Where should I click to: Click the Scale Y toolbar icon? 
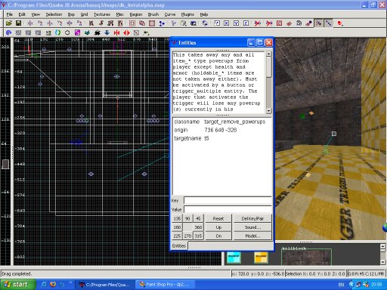point(237,23)
